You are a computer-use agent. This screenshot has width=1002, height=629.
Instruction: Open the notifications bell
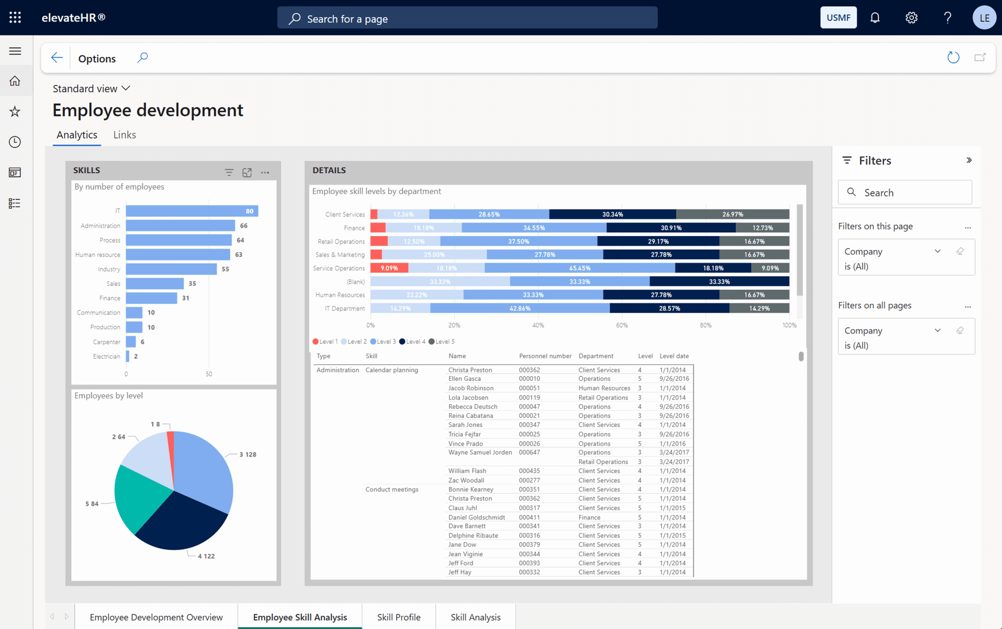pyautogui.click(x=875, y=18)
